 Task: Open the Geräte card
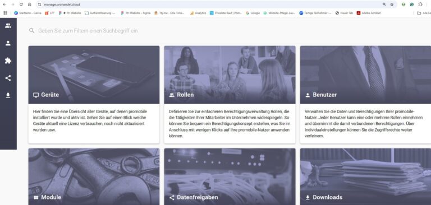pyautogui.click(x=94, y=95)
